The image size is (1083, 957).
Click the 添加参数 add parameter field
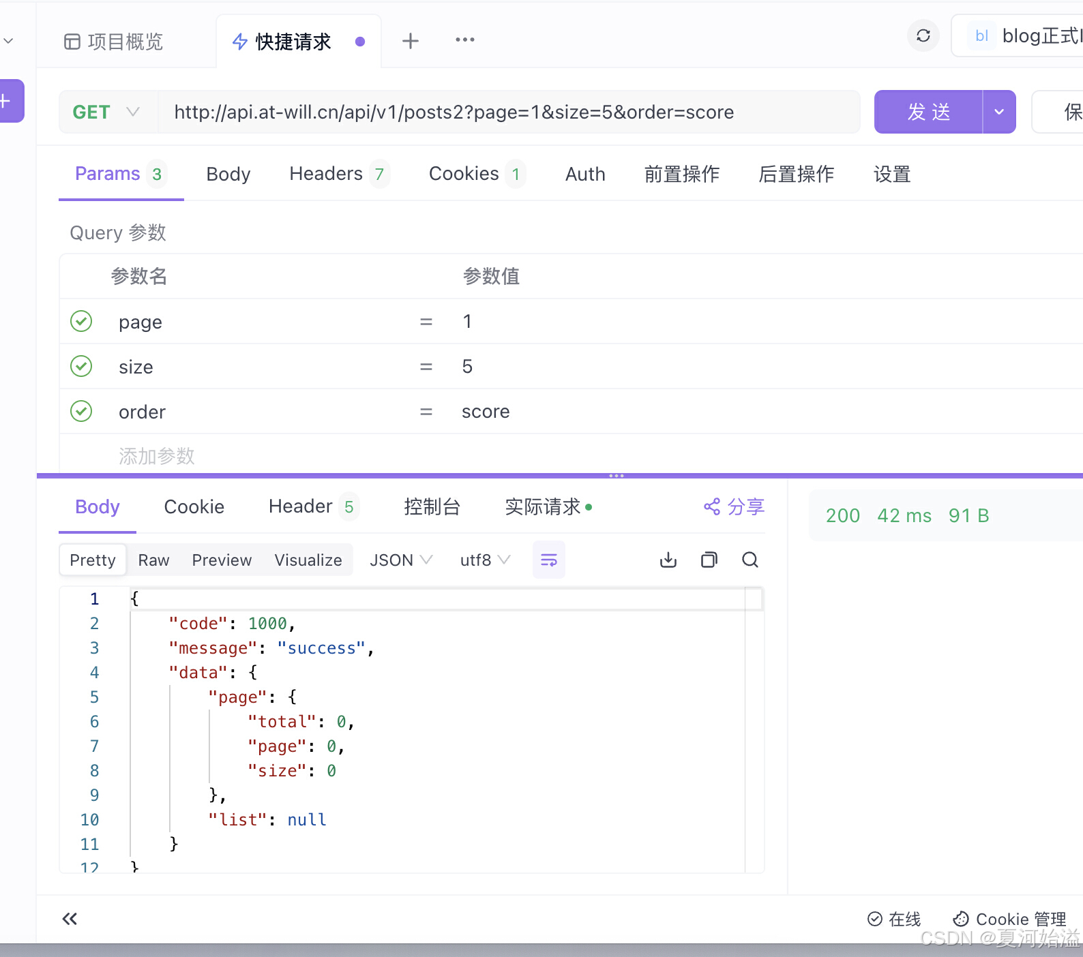(x=157, y=455)
